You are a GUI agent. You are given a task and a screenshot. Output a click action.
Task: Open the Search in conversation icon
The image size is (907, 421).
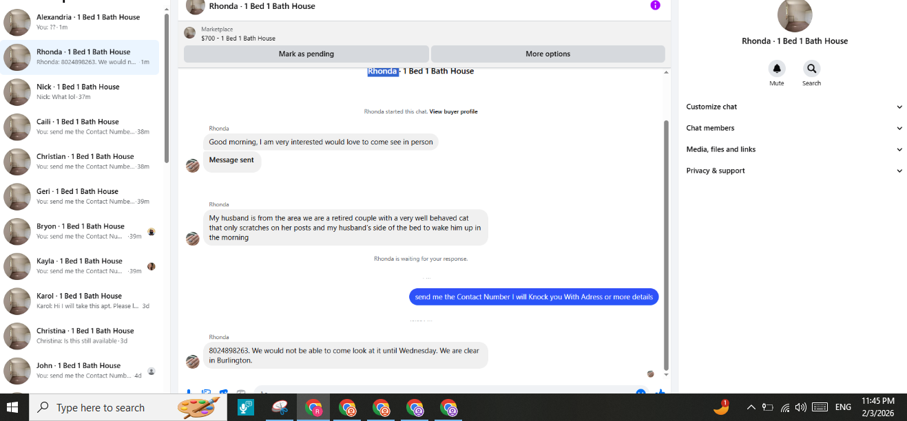[x=811, y=69]
